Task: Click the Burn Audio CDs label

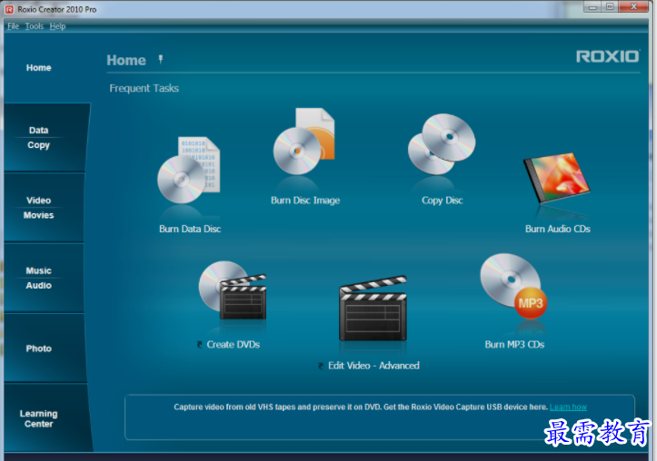Action: [x=558, y=229]
